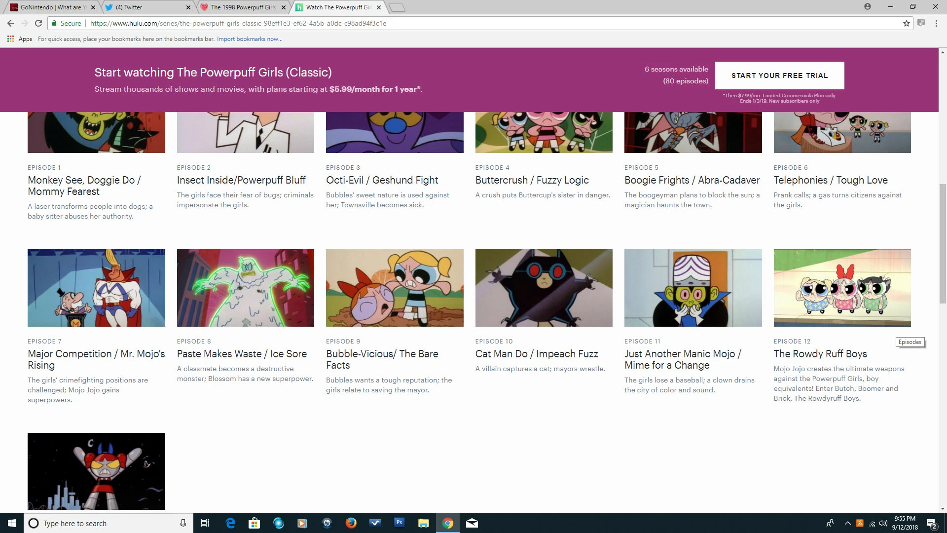
Task: Click the Cat Man Do episode thumbnail
Action: point(544,288)
